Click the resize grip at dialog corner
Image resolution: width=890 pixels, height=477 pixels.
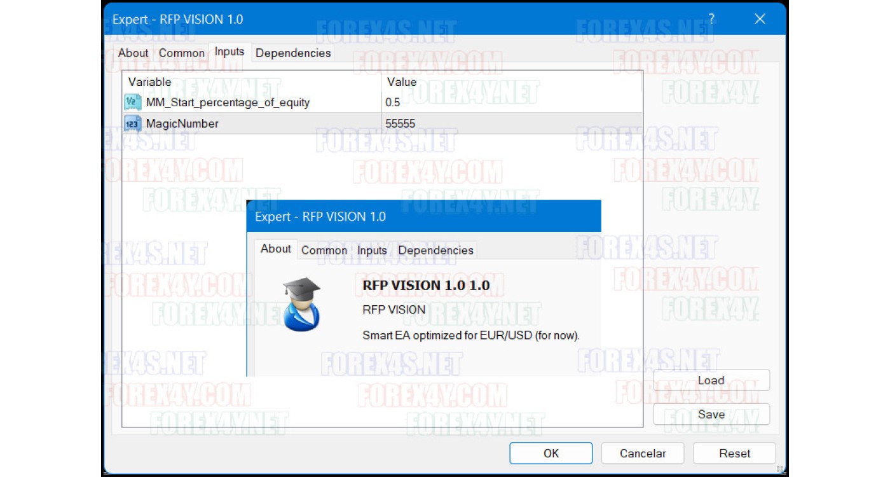(780, 469)
